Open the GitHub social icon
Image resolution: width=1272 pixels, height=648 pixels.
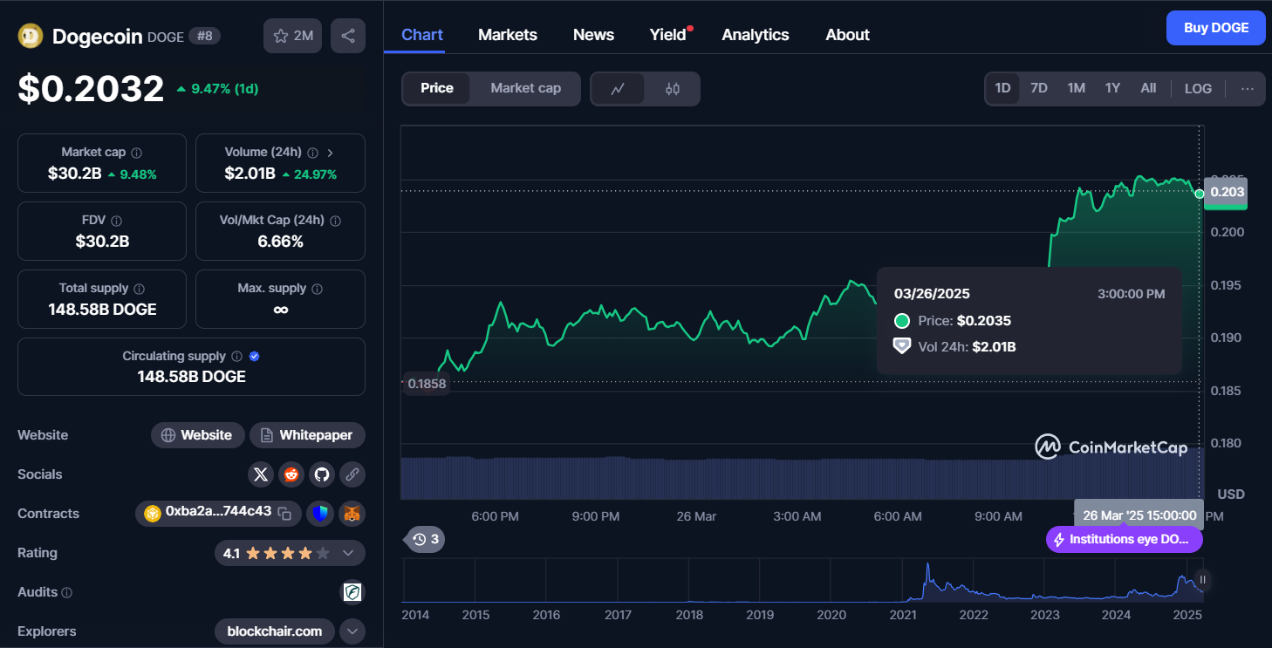pos(322,474)
